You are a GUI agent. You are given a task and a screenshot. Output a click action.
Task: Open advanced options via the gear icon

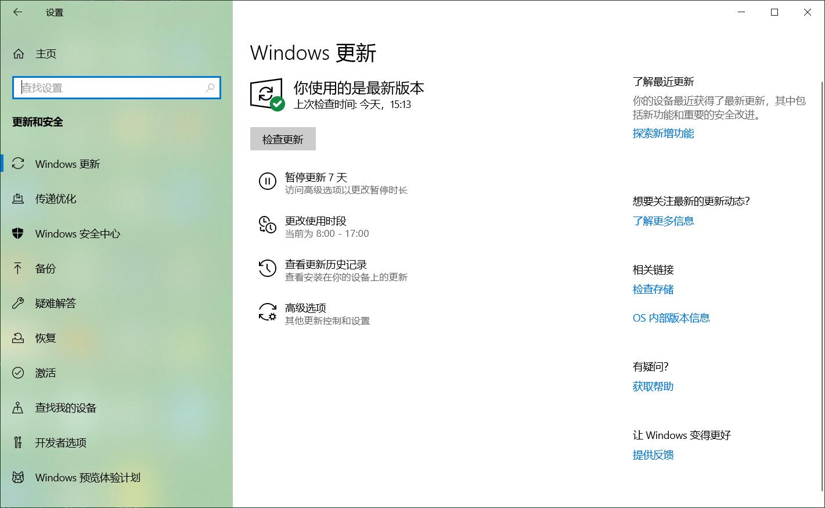(x=267, y=312)
